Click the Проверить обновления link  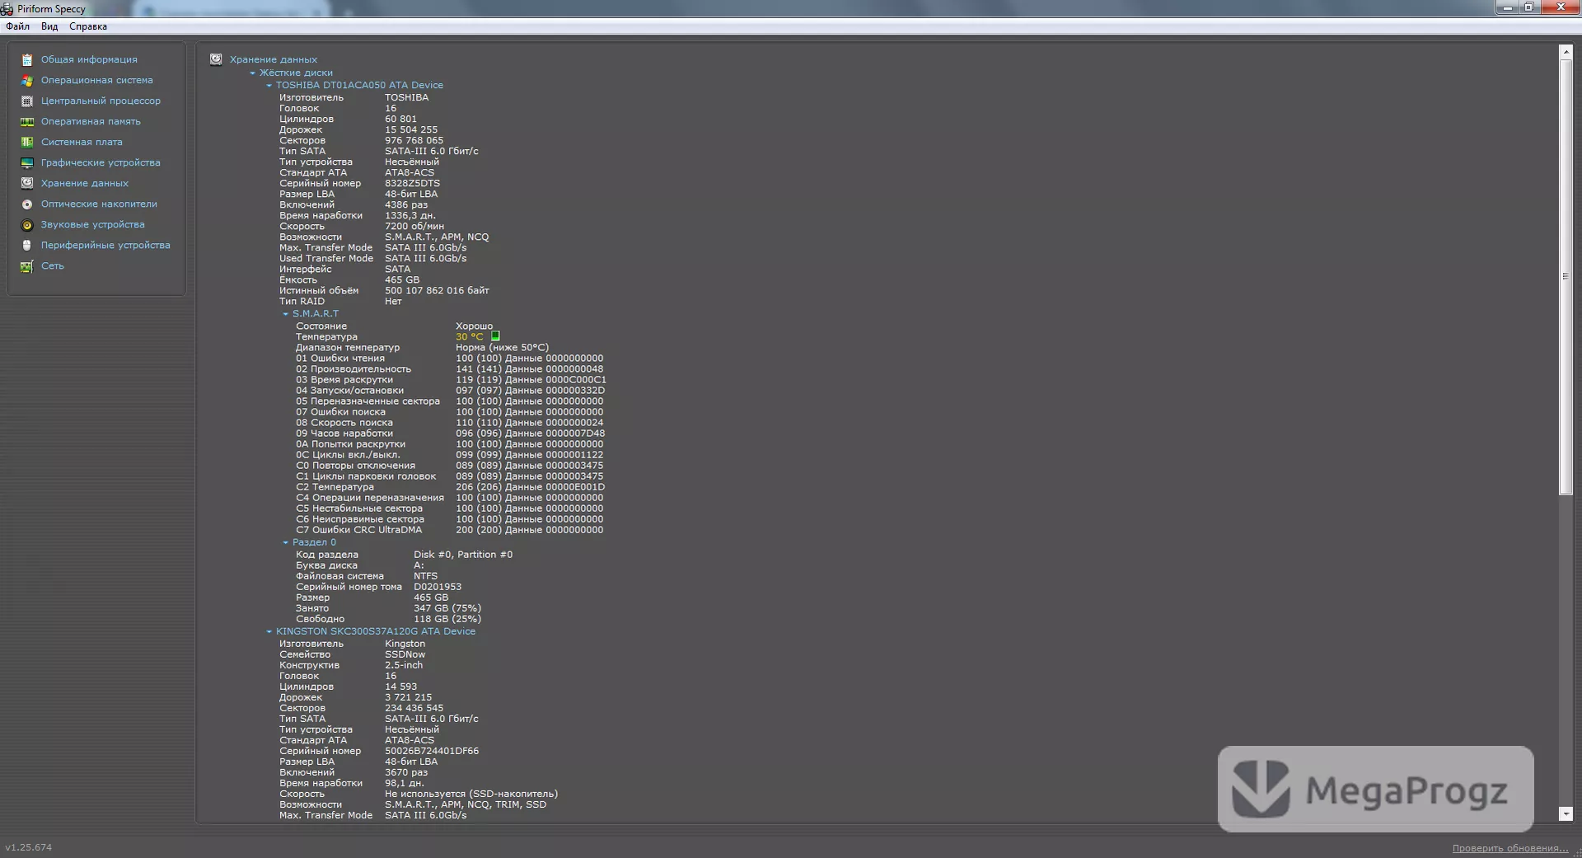[x=1509, y=848]
